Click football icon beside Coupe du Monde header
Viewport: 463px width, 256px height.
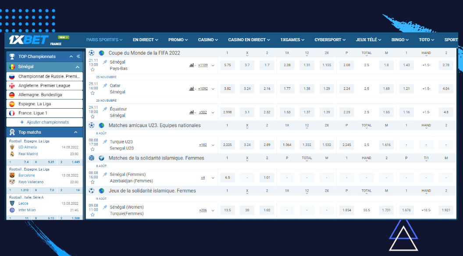pos(92,53)
